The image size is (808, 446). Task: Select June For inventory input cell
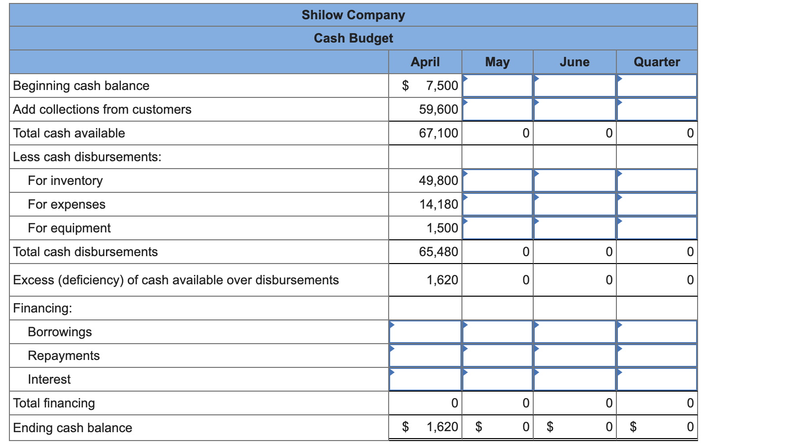click(575, 180)
